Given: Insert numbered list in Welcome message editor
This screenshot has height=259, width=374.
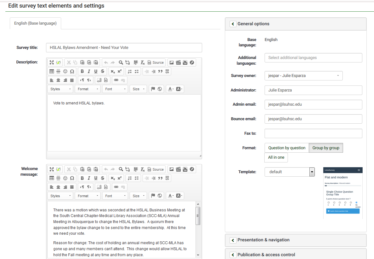Looking at the screenshot, I should pyautogui.click(x=130, y=178).
